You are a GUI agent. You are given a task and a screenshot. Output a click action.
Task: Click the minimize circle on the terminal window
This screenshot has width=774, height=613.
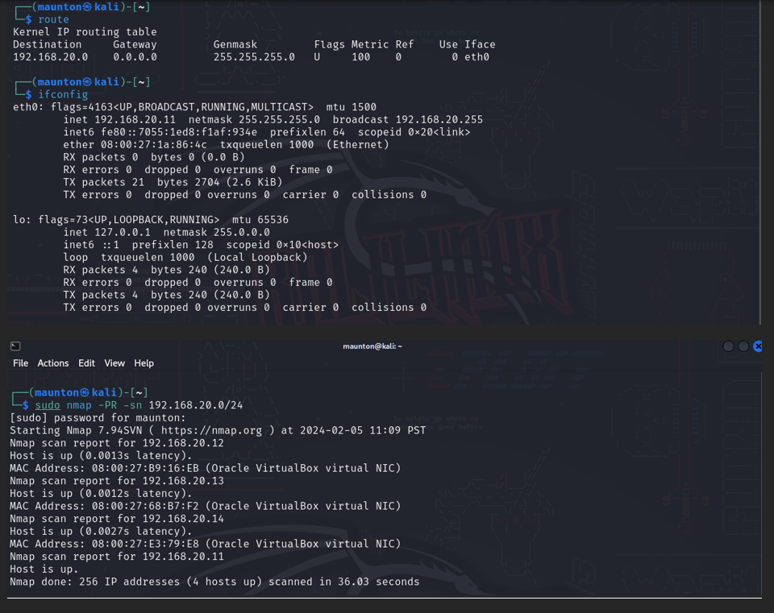[x=728, y=346]
